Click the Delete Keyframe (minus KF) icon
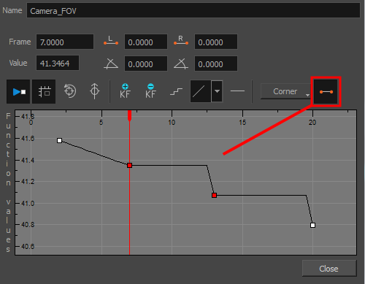This screenshot has width=365, height=284. point(150,91)
